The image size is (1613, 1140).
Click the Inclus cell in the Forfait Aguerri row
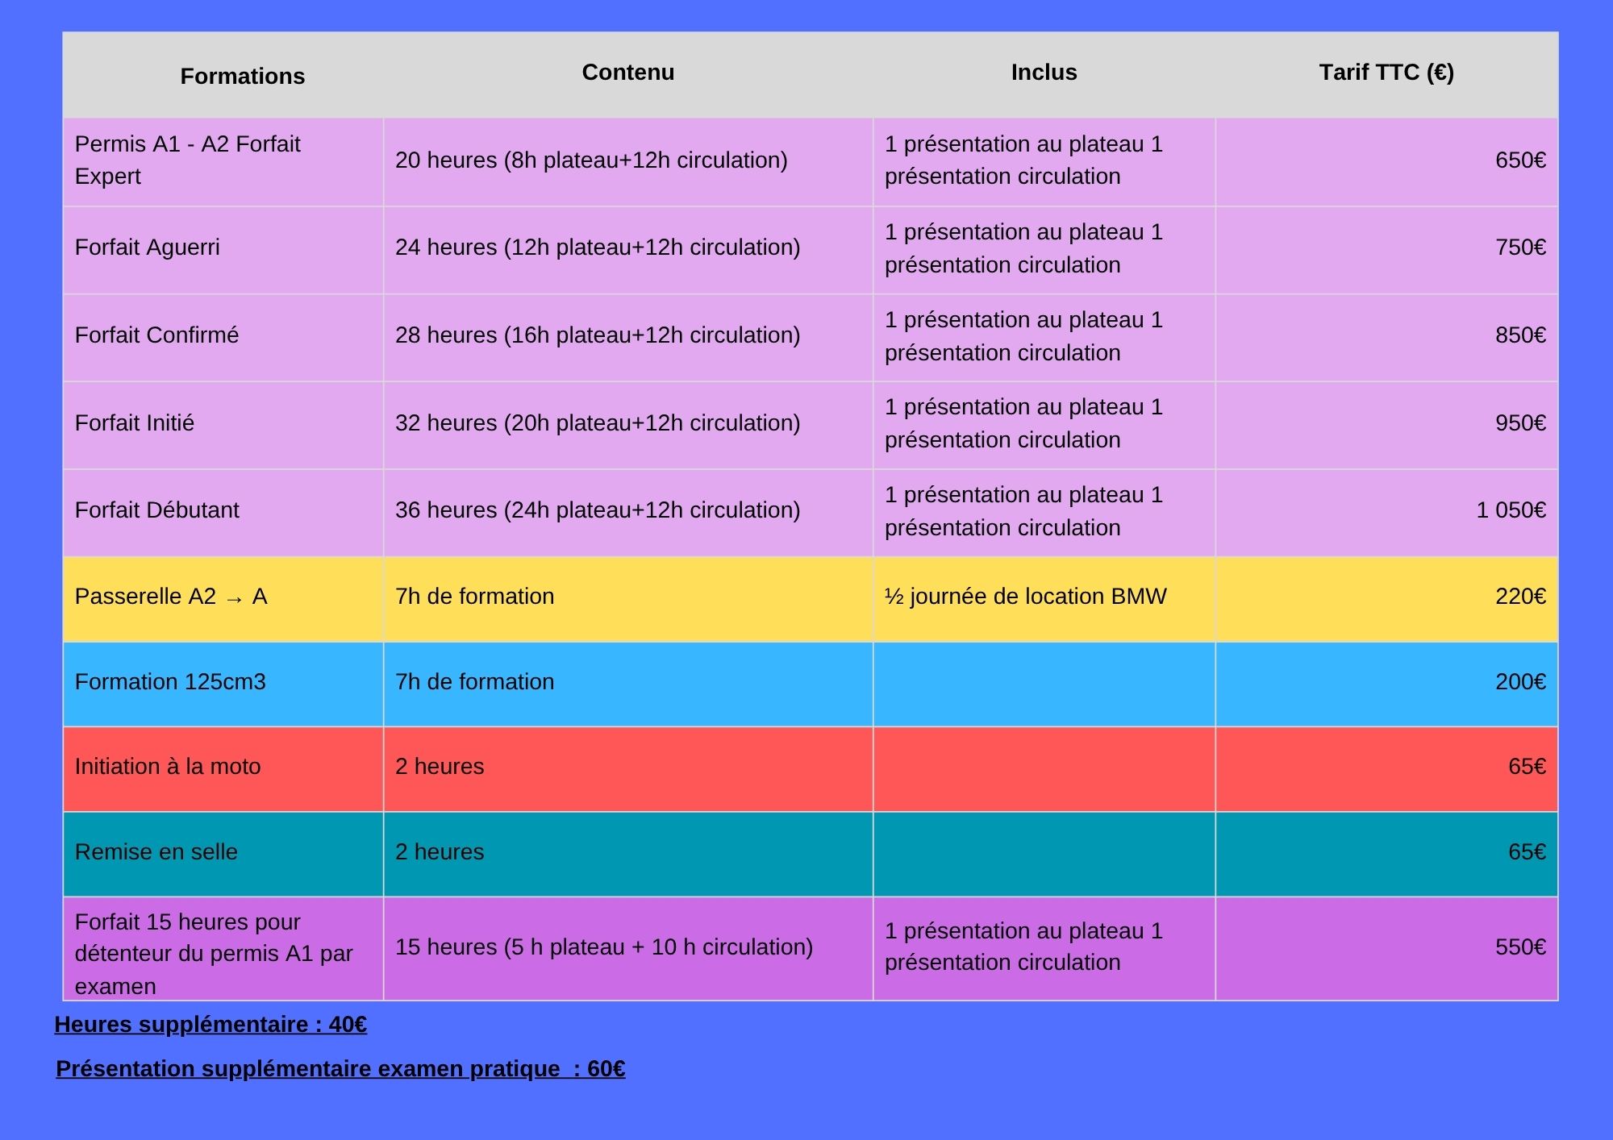point(1044,248)
